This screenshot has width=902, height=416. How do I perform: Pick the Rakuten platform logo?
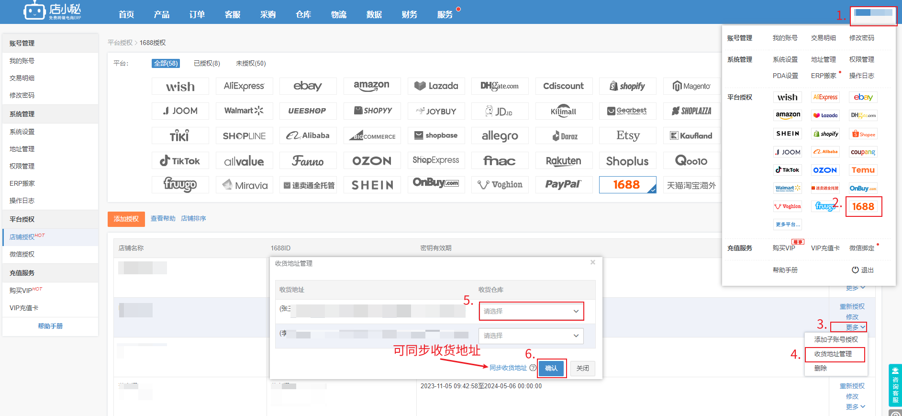point(564,161)
